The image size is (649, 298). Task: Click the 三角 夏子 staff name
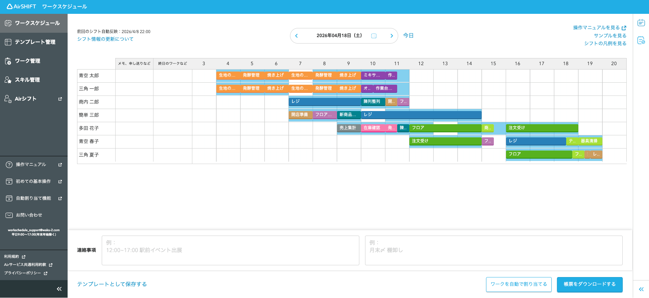pyautogui.click(x=89, y=155)
